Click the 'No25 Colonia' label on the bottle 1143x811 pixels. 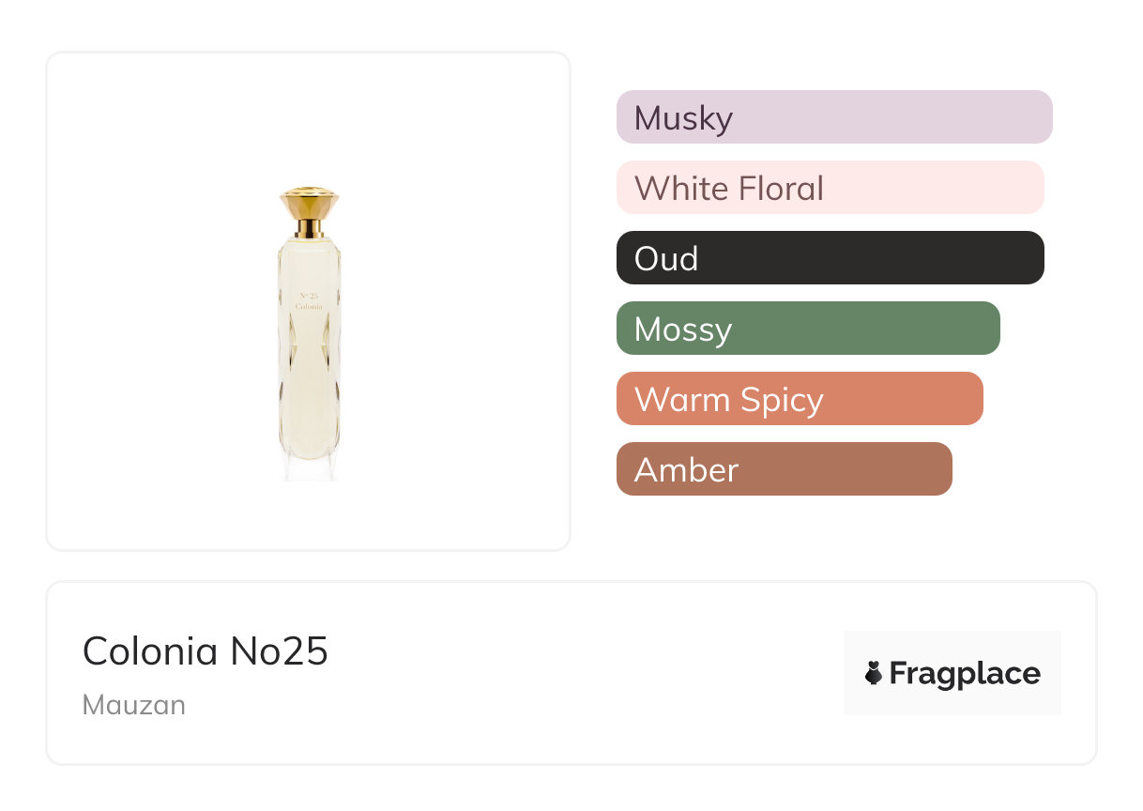click(x=309, y=300)
